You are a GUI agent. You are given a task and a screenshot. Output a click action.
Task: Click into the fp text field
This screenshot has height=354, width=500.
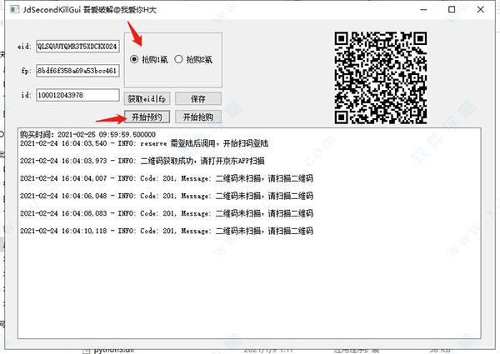77,71
